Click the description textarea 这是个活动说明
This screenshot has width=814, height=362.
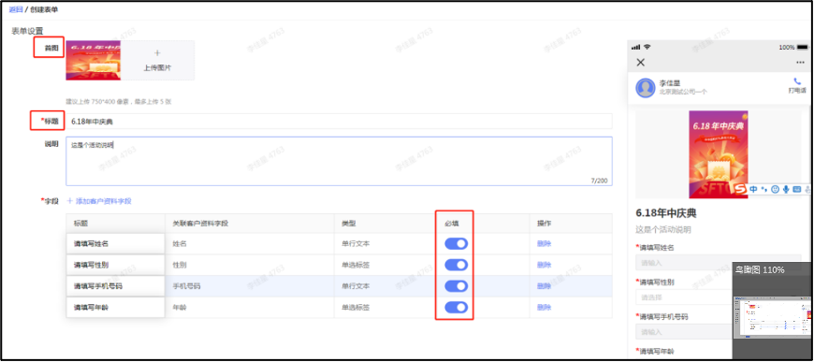coord(339,161)
